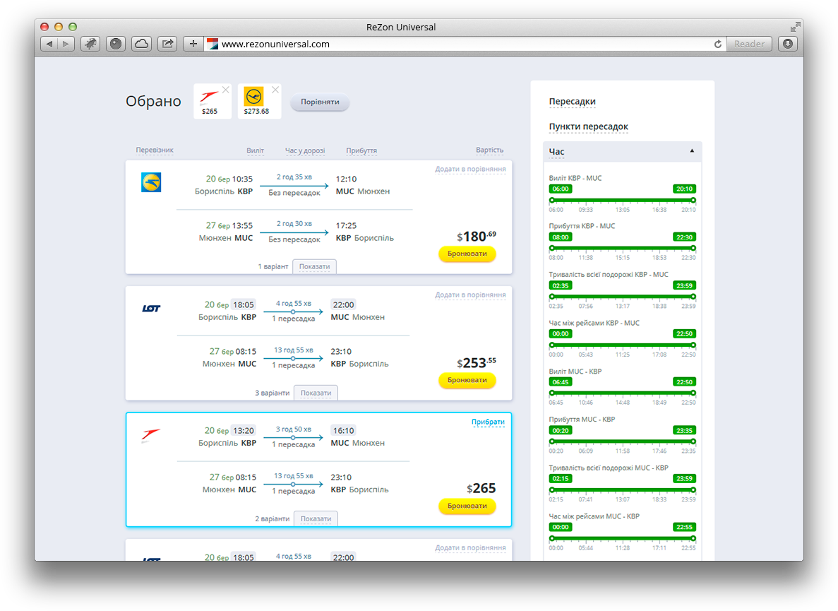The height and width of the screenshot is (611, 838).
Task: Sort by Прибуття column header
Action: (361, 150)
